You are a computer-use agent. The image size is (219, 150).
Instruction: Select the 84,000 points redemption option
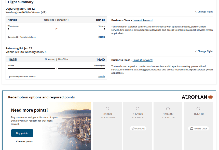[x=107, y=109]
